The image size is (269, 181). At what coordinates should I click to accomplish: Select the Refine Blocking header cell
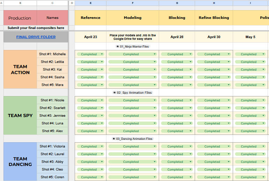pyautogui.click(x=214, y=17)
